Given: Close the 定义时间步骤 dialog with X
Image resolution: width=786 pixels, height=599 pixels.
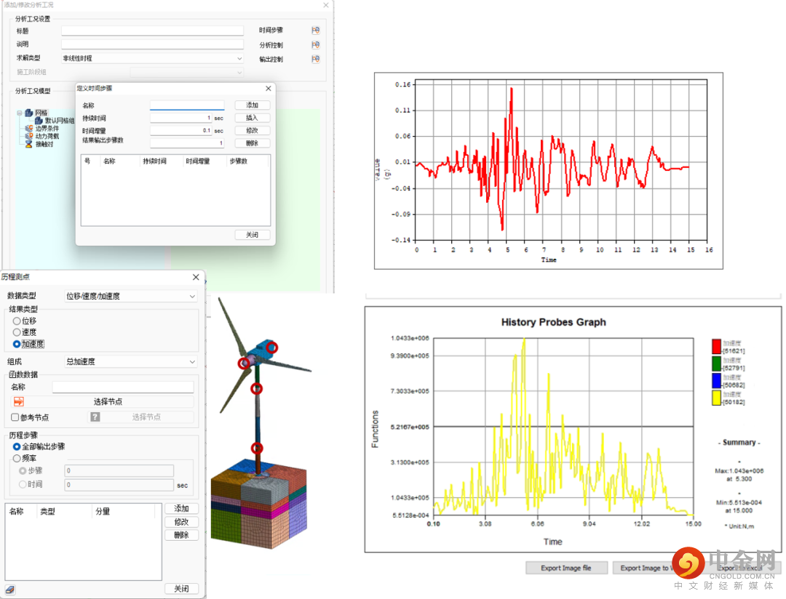Looking at the screenshot, I should tap(268, 89).
